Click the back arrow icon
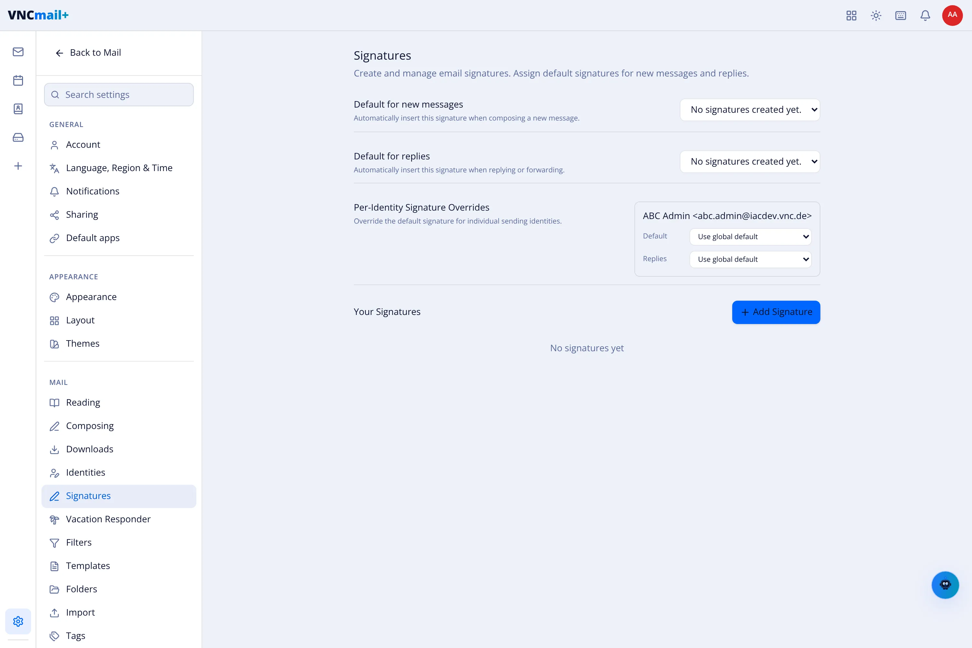 click(60, 53)
